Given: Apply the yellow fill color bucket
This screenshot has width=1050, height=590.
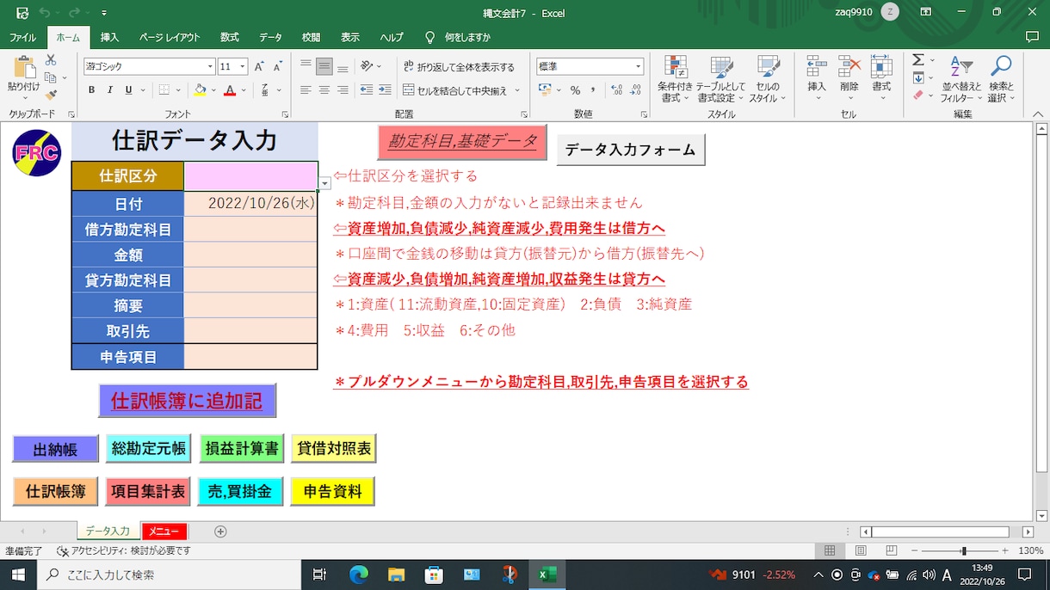Looking at the screenshot, I should pyautogui.click(x=200, y=89).
